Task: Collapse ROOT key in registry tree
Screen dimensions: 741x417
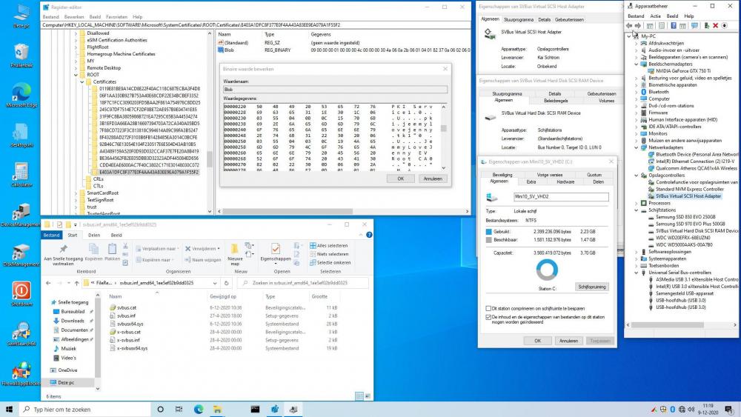Action: click(x=76, y=75)
